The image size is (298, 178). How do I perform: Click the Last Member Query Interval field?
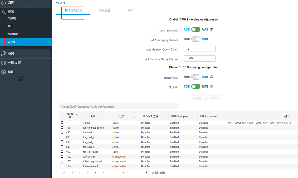200,59
